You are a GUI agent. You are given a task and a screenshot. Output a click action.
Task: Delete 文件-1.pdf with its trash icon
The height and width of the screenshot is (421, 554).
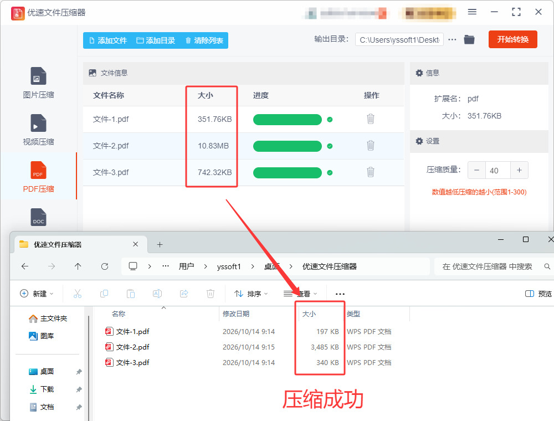370,119
